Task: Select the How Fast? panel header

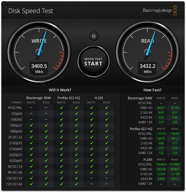Action: pos(152,90)
